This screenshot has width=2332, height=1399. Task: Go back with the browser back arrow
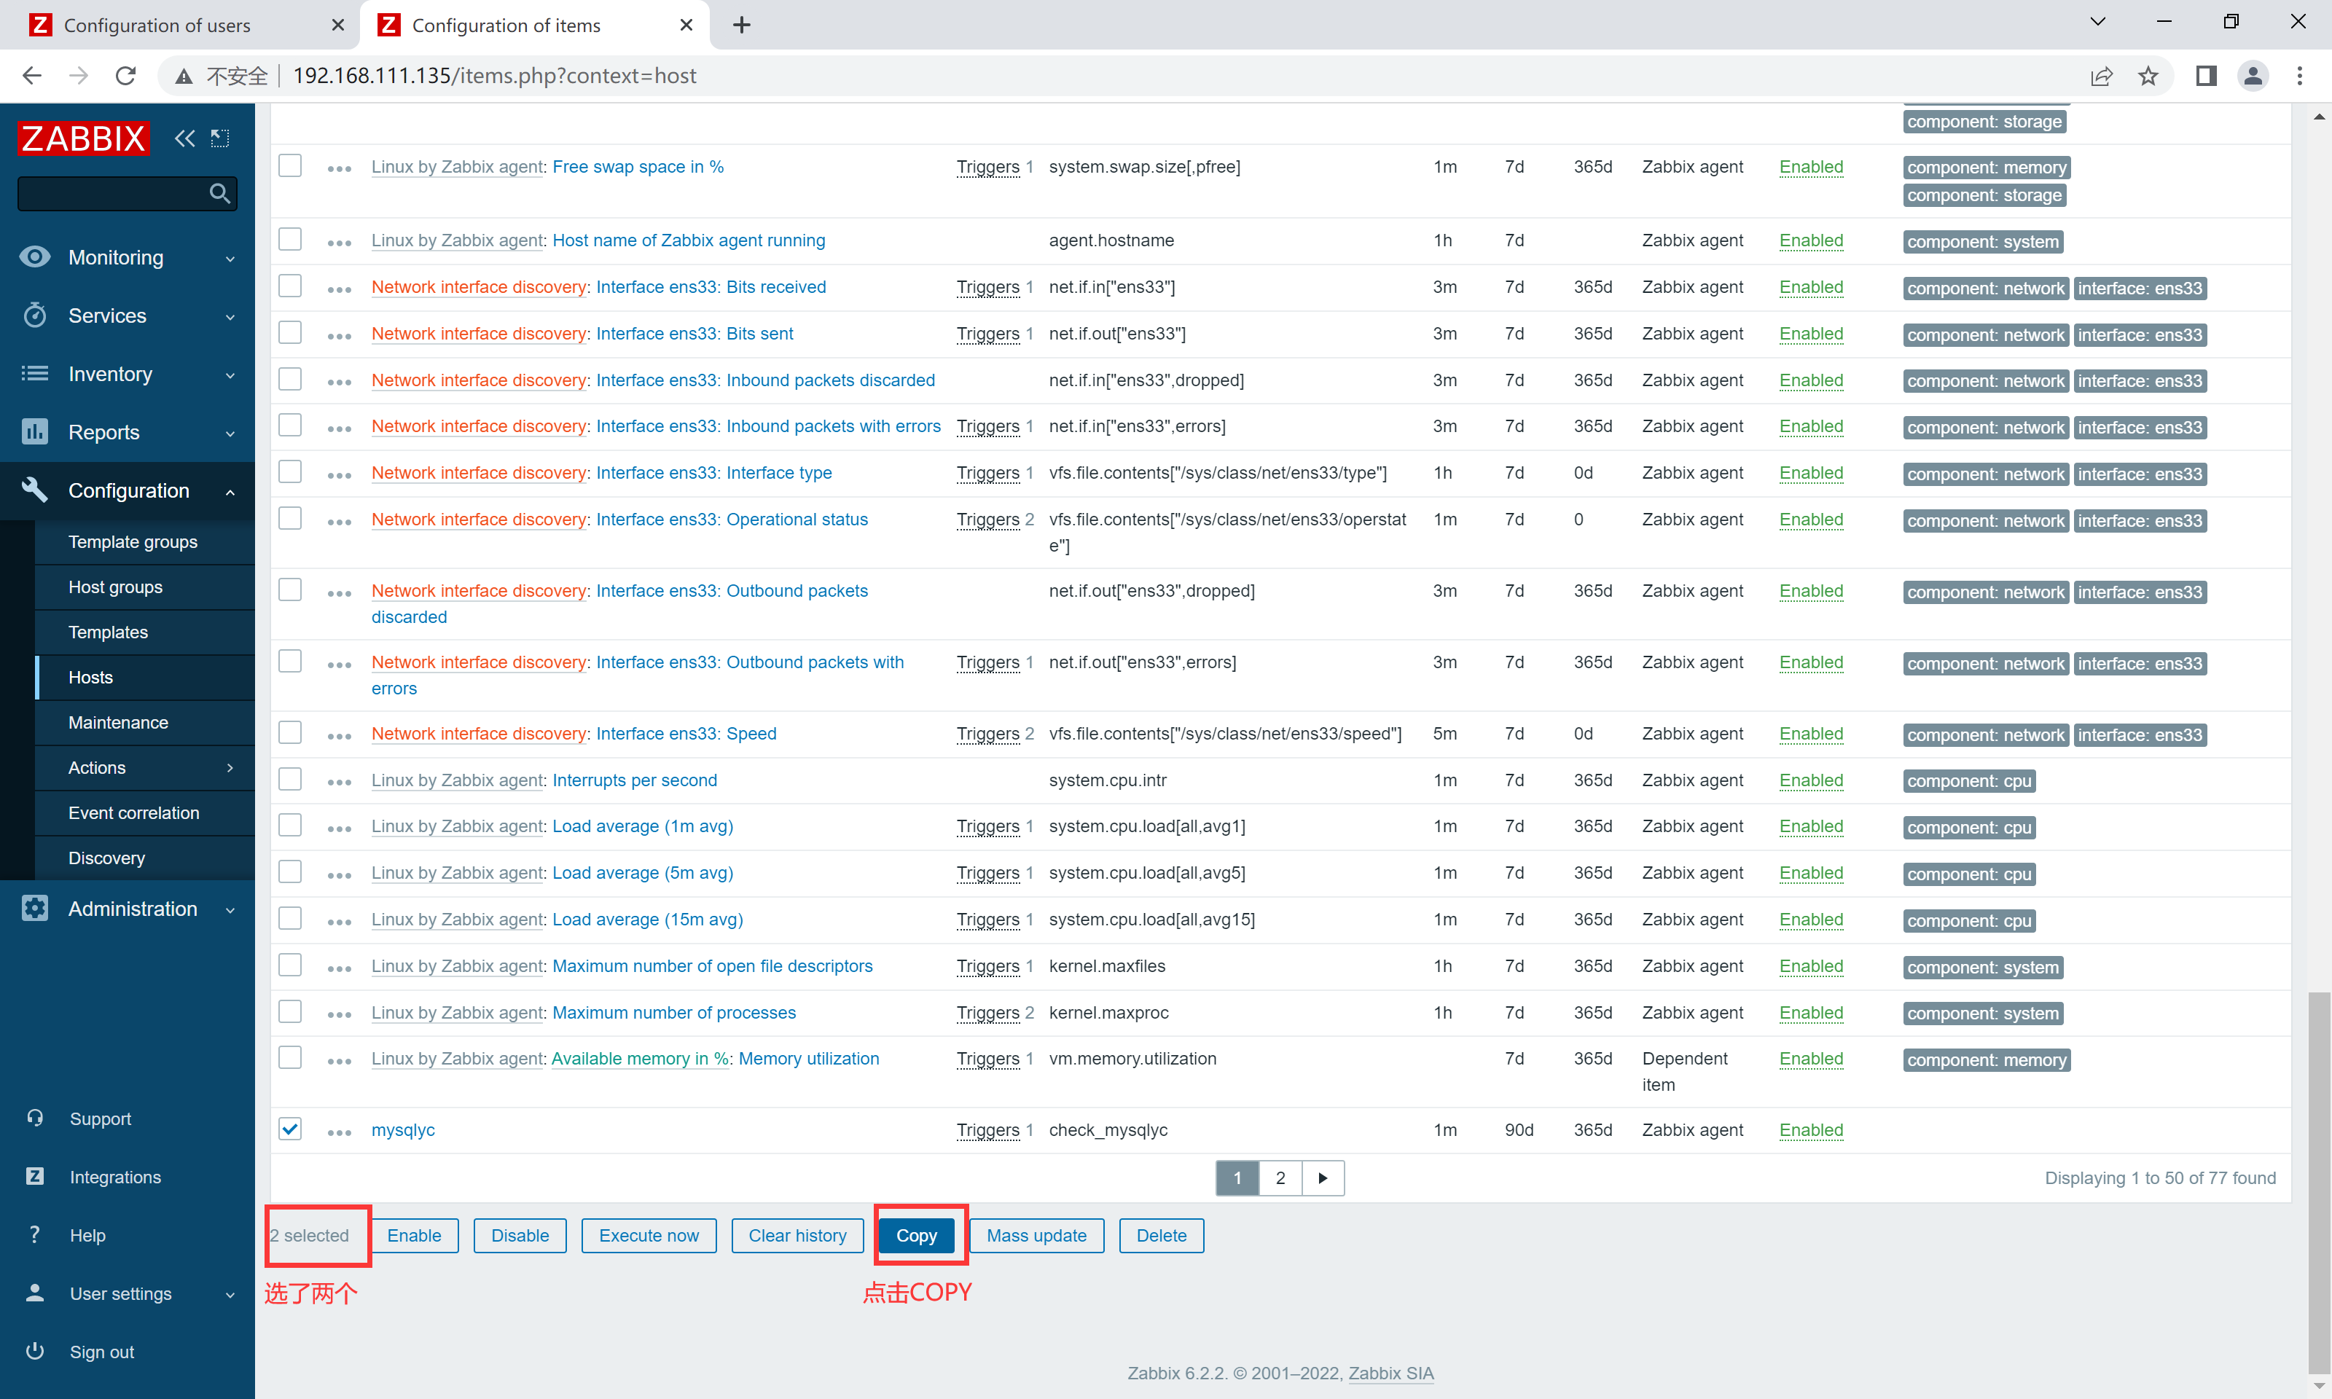(x=32, y=76)
